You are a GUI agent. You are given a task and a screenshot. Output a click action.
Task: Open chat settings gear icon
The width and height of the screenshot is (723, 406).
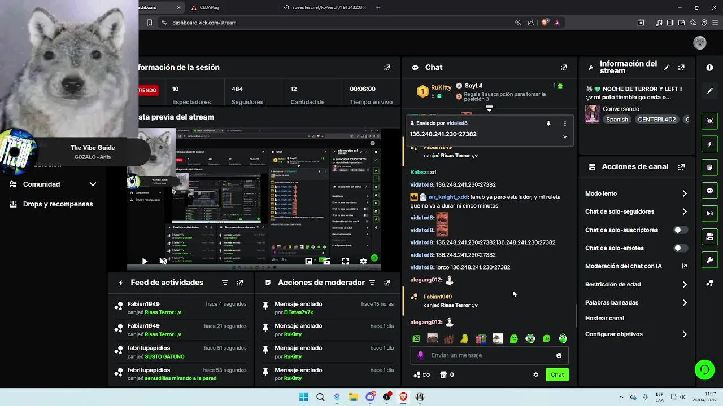pyautogui.click(x=535, y=374)
